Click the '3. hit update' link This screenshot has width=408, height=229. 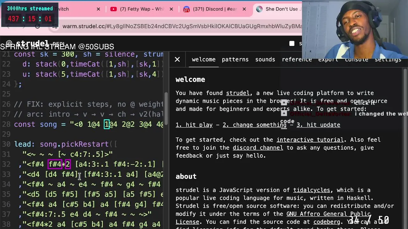click(x=318, y=125)
